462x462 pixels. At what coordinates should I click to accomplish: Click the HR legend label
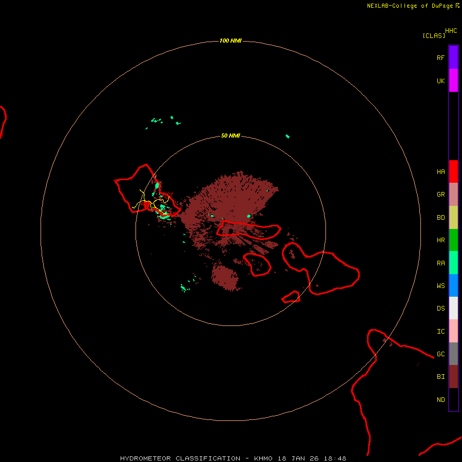[x=440, y=240]
